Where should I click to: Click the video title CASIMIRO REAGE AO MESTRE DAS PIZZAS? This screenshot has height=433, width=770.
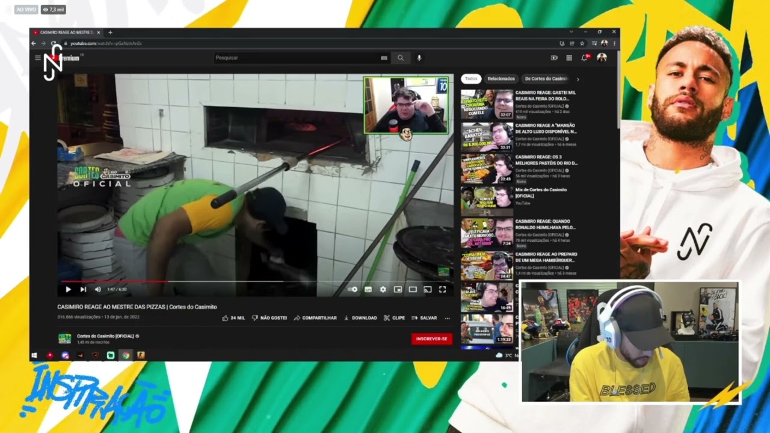point(137,307)
